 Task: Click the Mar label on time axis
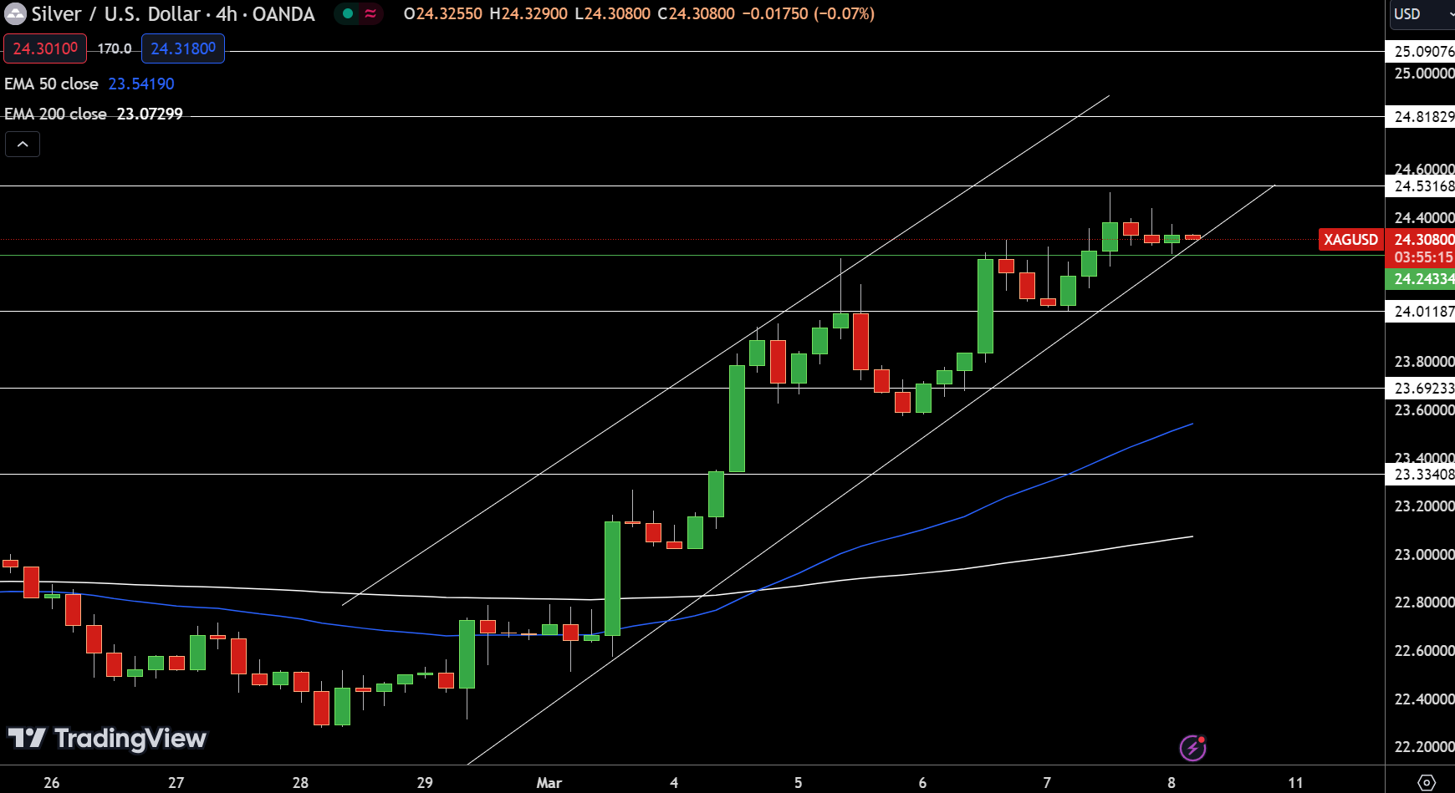click(549, 783)
